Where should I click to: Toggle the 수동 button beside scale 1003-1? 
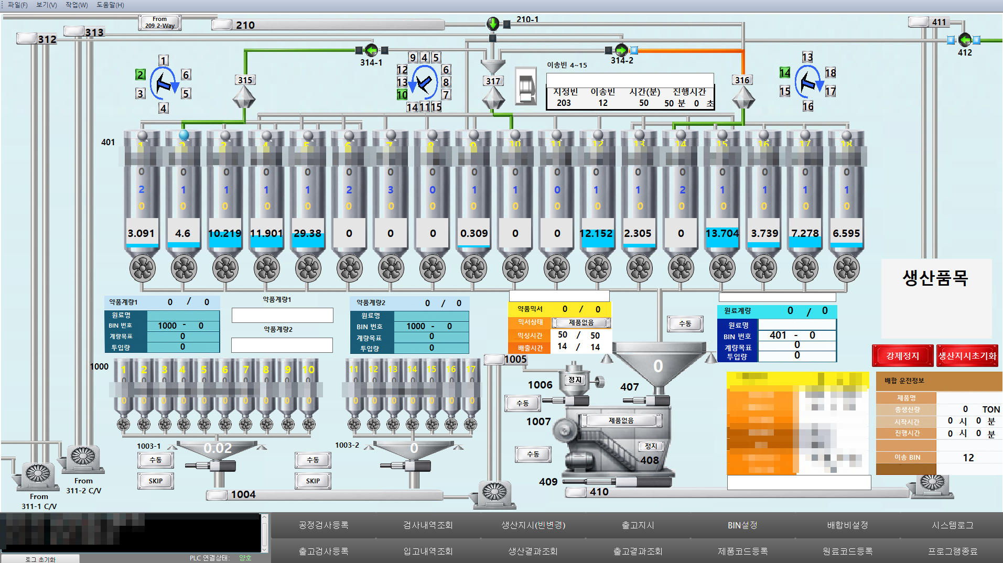(x=156, y=460)
